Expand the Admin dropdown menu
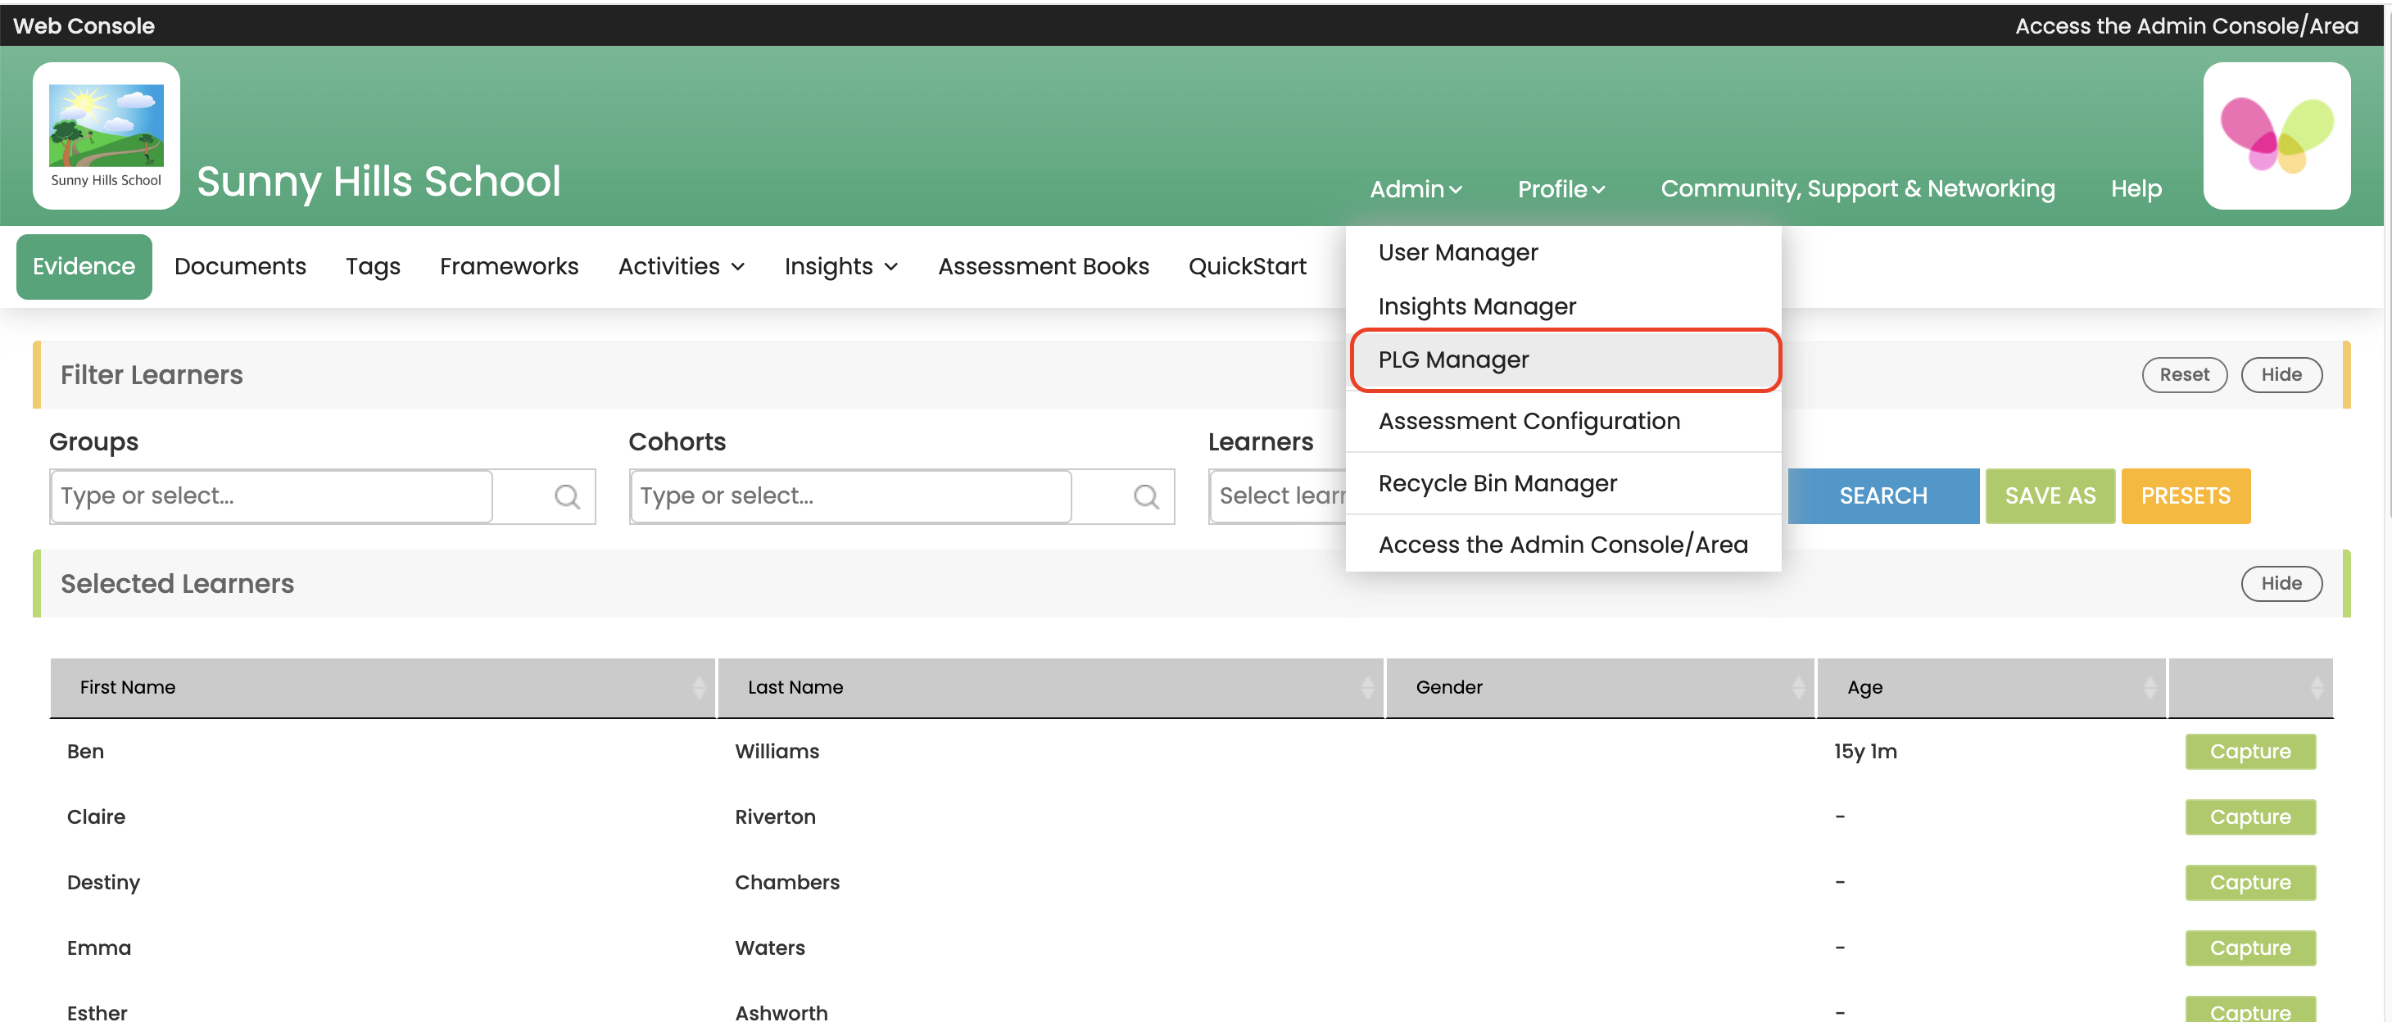 point(1416,189)
